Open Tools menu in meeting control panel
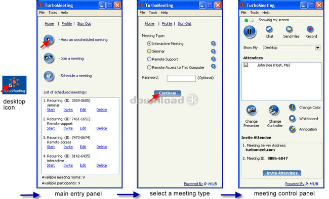Image resolution: width=329 pixels, height=199 pixels. pyautogui.click(x=254, y=13)
